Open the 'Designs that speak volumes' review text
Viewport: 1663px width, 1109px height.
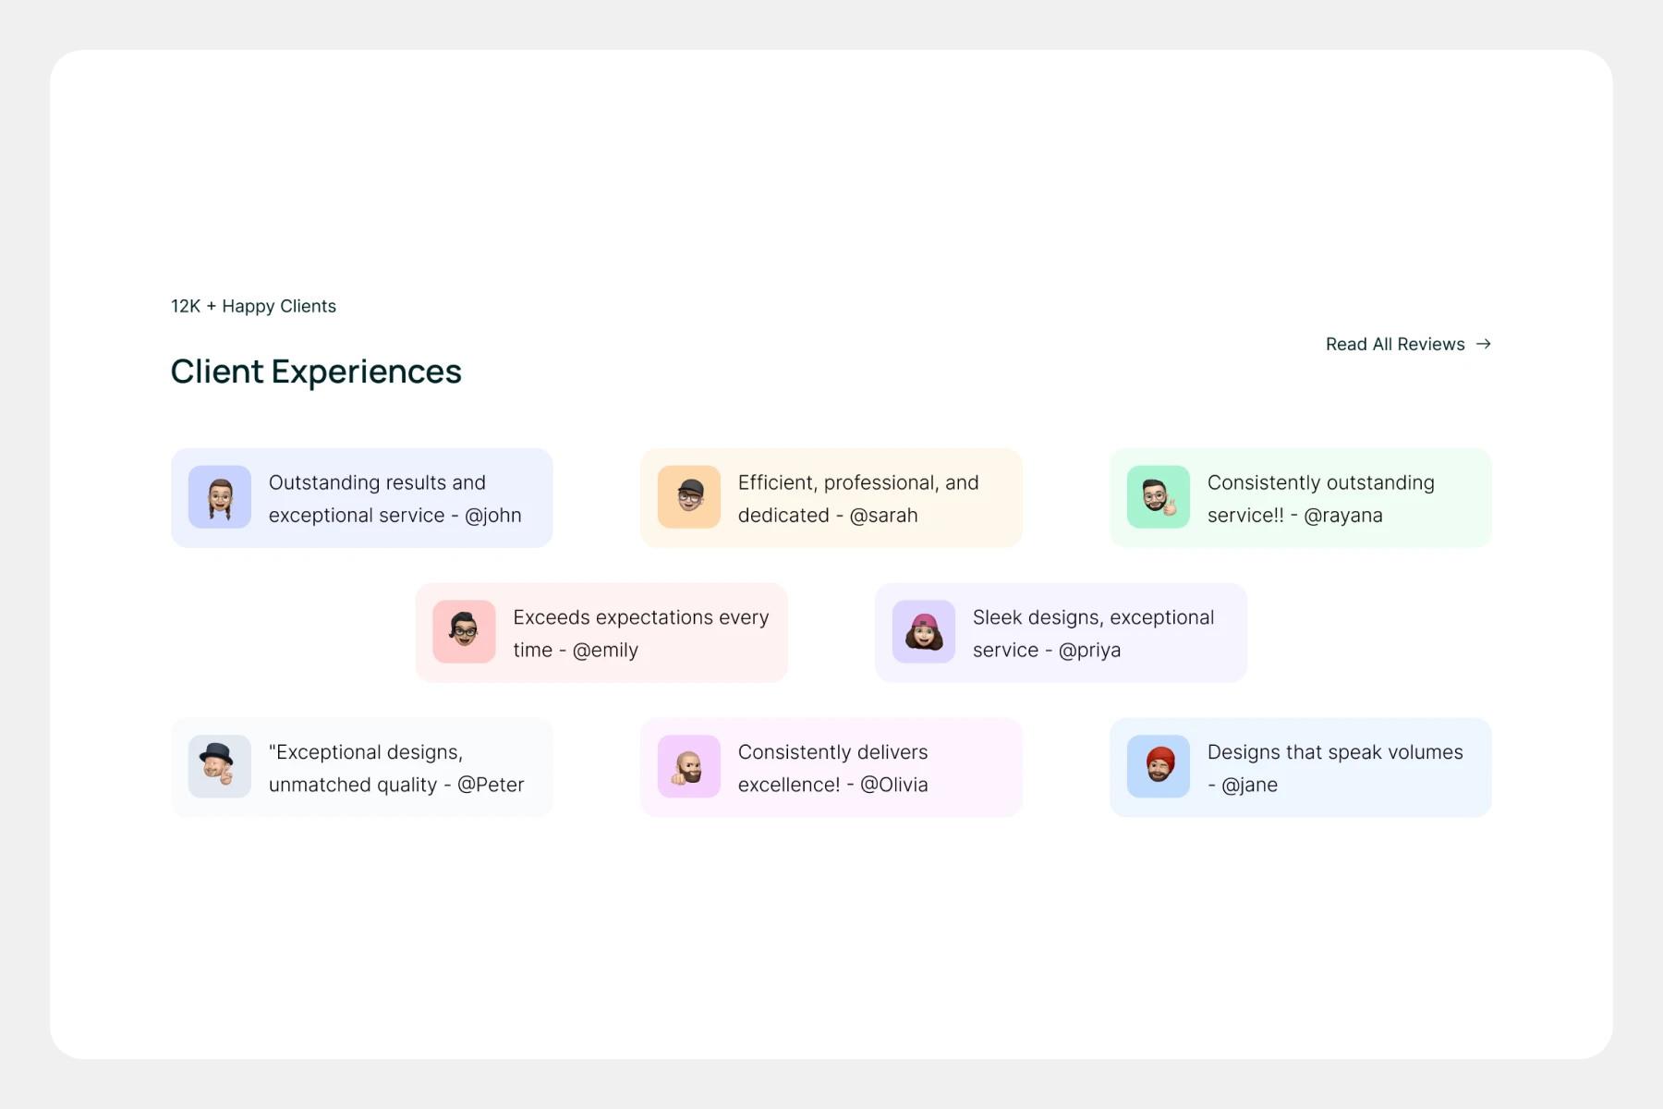click(1334, 768)
